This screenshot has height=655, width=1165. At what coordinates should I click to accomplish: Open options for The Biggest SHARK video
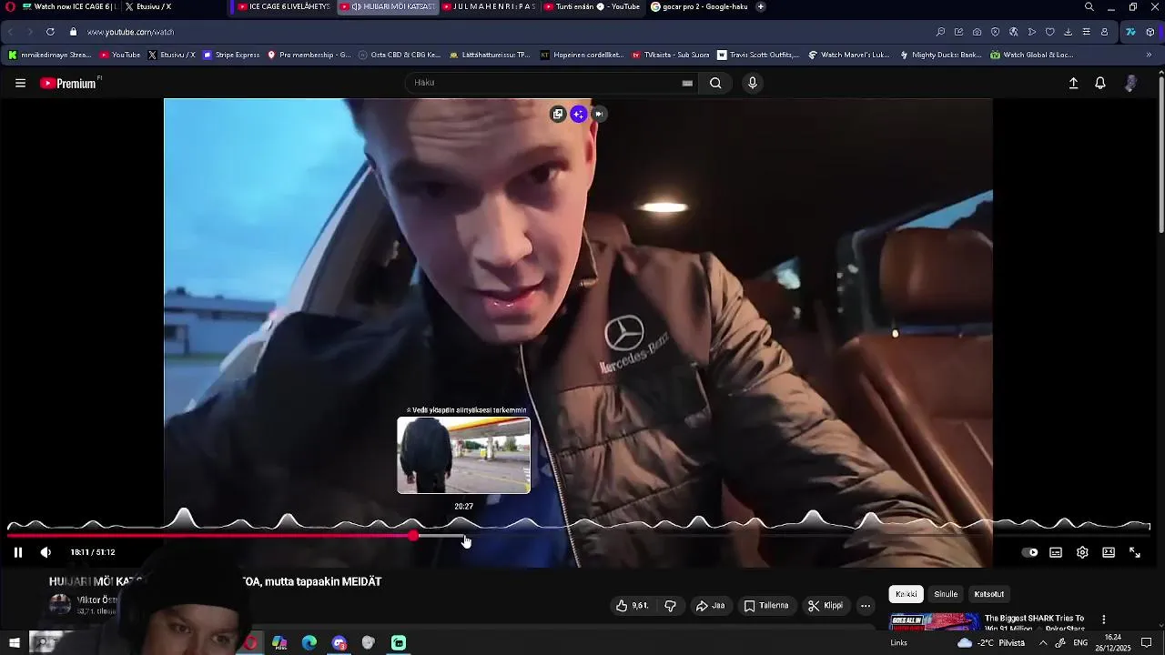click(x=1104, y=620)
